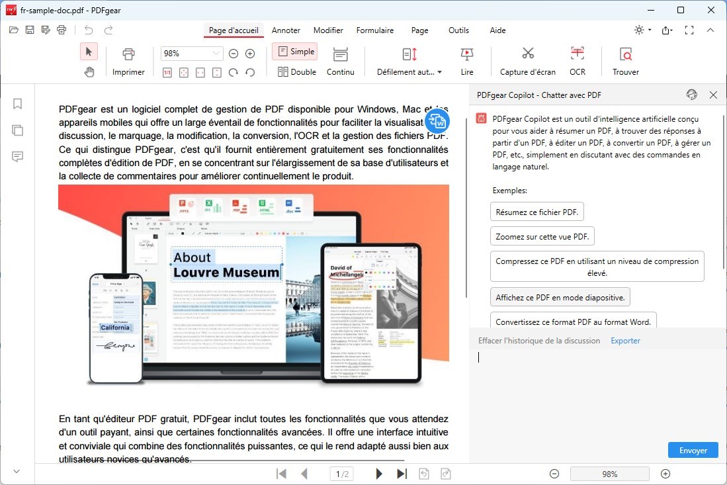Click Envoyer to send the chat message
Viewport: 727px width, 485px height.
[693, 450]
